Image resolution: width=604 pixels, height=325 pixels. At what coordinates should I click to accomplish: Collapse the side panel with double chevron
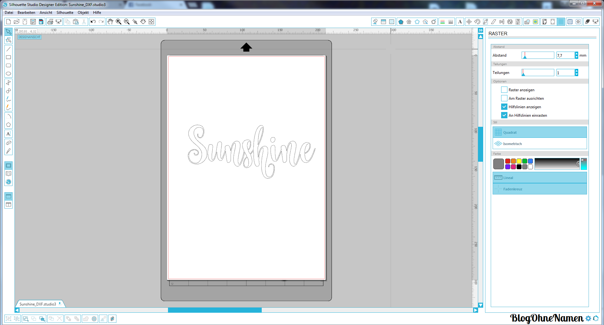pyautogui.click(x=480, y=30)
